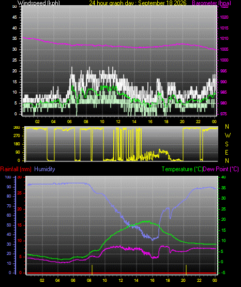This screenshot has height=287, width=241.
Task: Select the blue Humidity legend label
Action: [x=44, y=169]
